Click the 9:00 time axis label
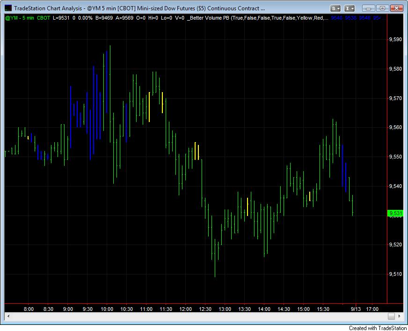This screenshot has width=408, height=331. (x=68, y=309)
